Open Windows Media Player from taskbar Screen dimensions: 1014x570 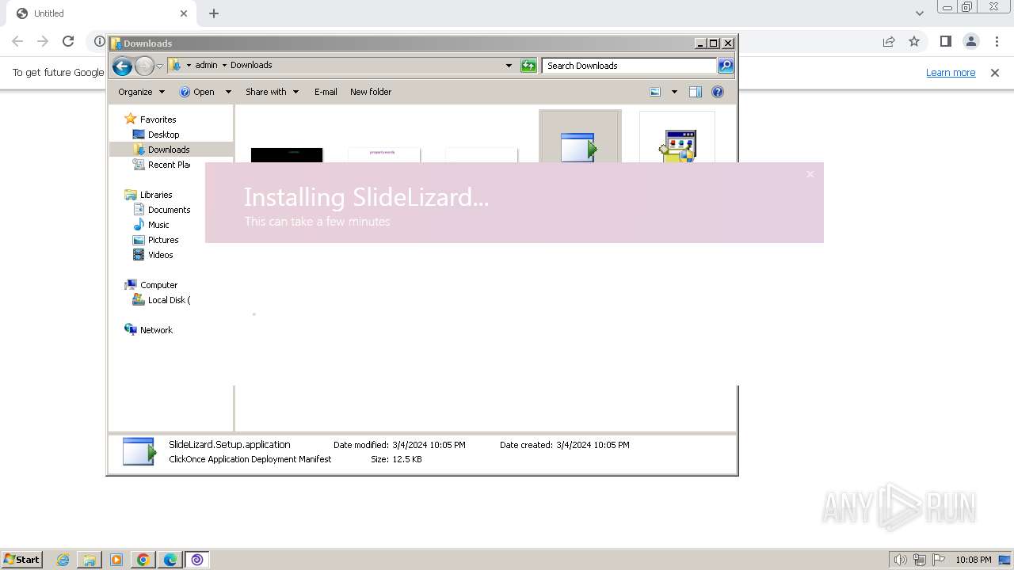[x=116, y=560]
